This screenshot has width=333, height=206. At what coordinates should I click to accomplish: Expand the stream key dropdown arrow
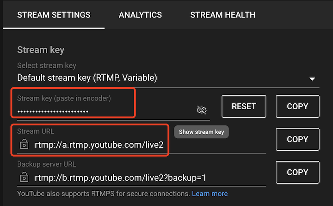click(x=312, y=79)
